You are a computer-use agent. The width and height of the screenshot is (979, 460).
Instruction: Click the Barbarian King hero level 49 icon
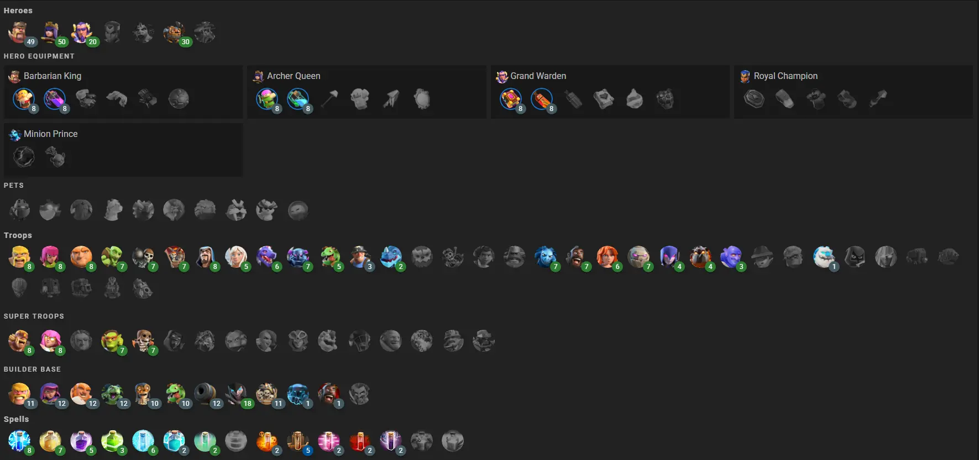(19, 33)
